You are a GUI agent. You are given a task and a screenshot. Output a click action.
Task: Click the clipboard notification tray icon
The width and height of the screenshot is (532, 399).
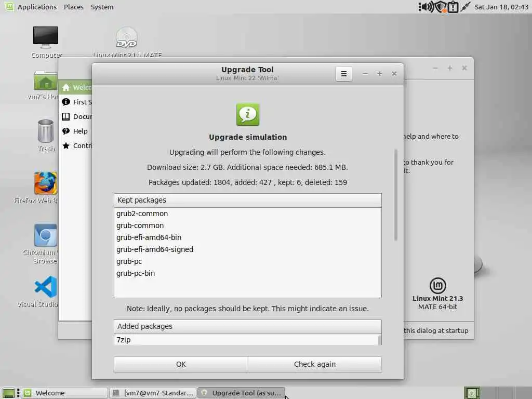(453, 7)
